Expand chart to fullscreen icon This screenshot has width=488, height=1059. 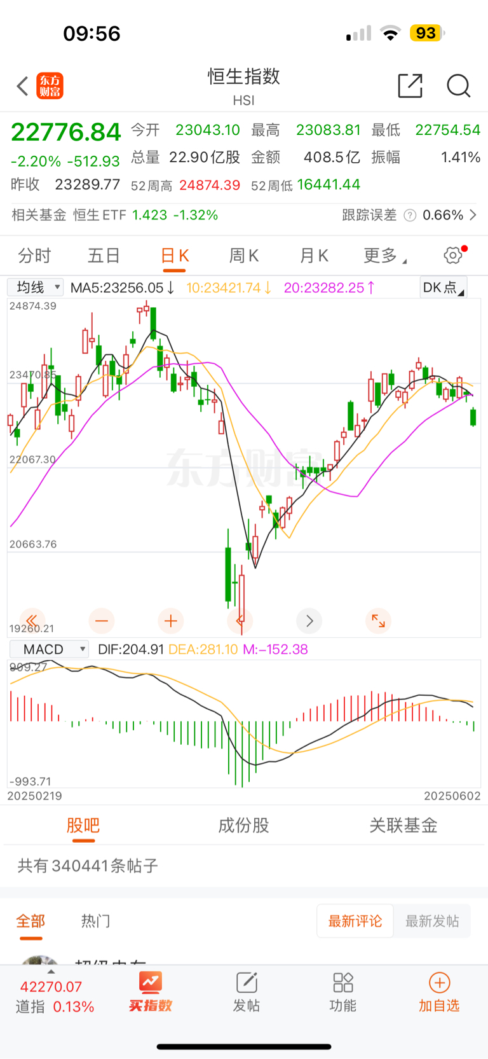pos(378,621)
